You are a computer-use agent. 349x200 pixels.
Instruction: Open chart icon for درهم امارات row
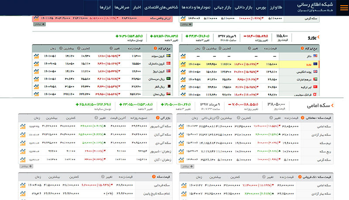[183, 79]
